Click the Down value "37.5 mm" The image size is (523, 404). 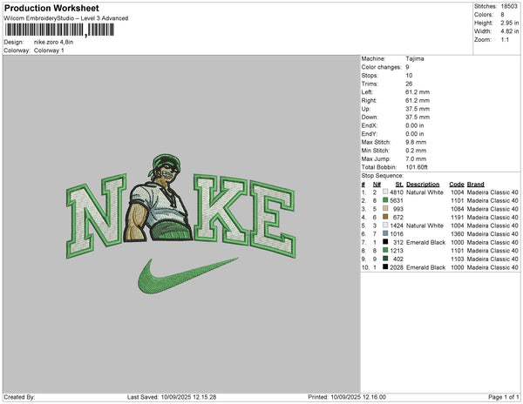click(418, 117)
